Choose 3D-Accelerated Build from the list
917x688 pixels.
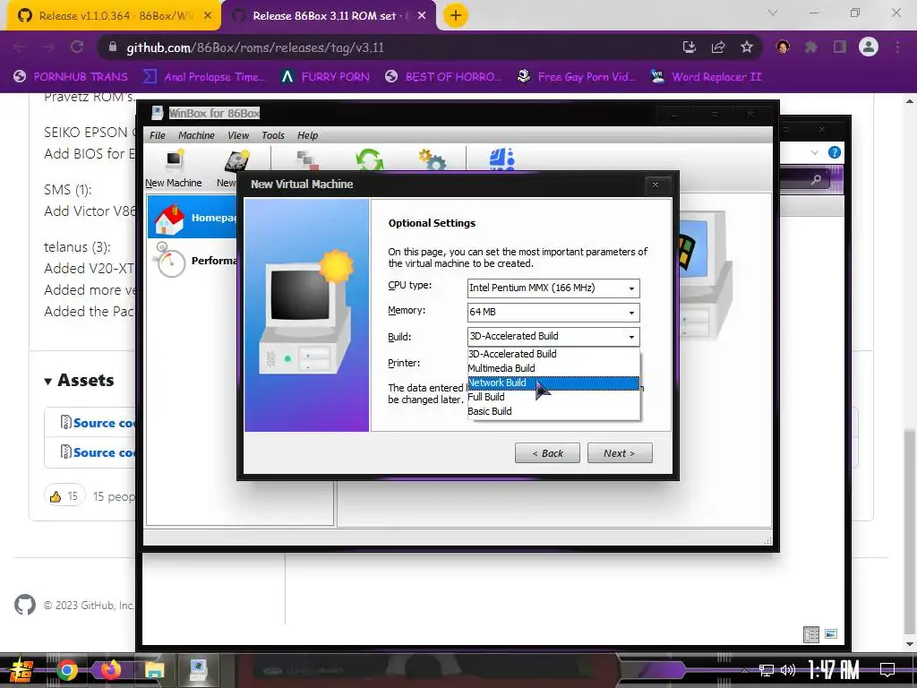tap(553, 354)
